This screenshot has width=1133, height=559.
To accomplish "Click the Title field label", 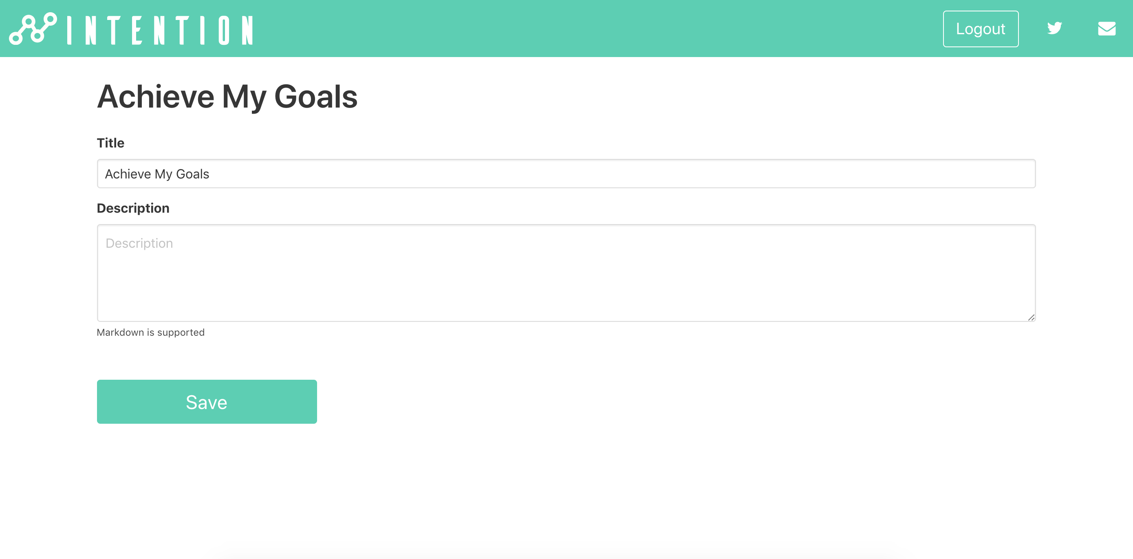I will coord(110,143).
